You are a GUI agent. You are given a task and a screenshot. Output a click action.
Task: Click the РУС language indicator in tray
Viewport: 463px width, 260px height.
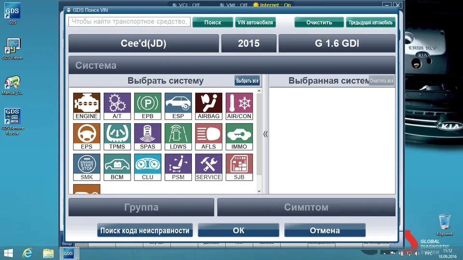pyautogui.click(x=428, y=253)
